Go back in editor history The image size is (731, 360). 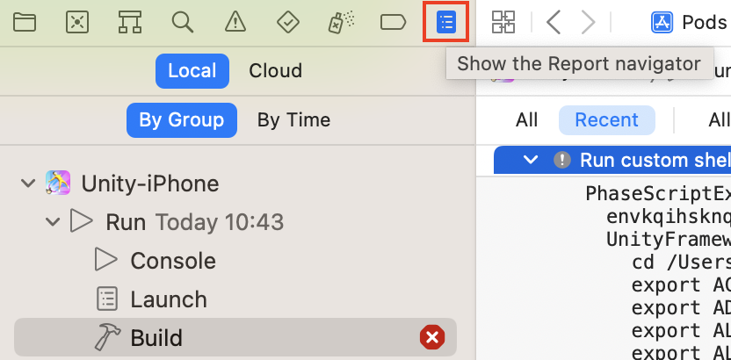(x=554, y=22)
